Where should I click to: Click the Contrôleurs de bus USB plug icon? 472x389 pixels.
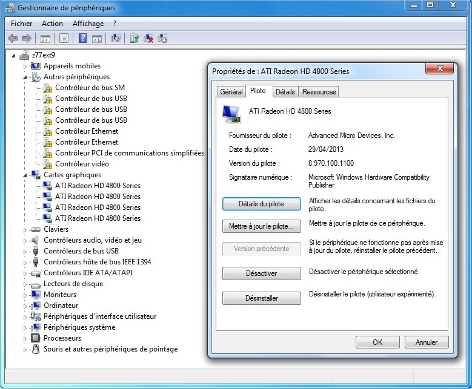pos(36,251)
